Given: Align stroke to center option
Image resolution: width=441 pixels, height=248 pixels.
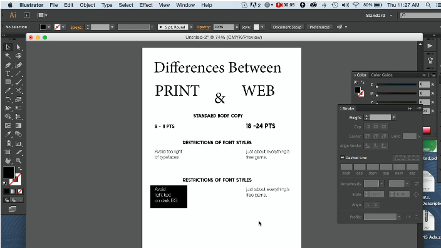Looking at the screenshot, I should 368,146.
